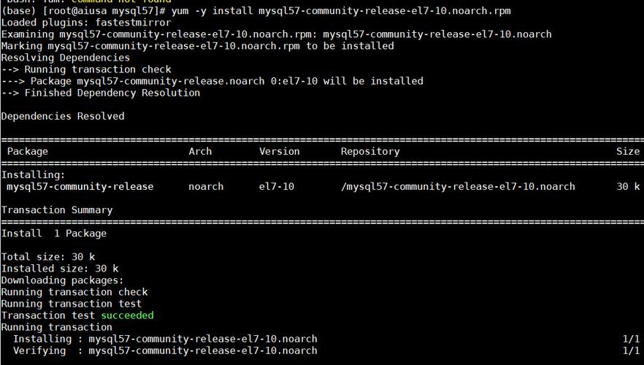This screenshot has height=365, width=644.
Task: Click 'Running transaction check' below Downloading packages
Action: point(74,292)
